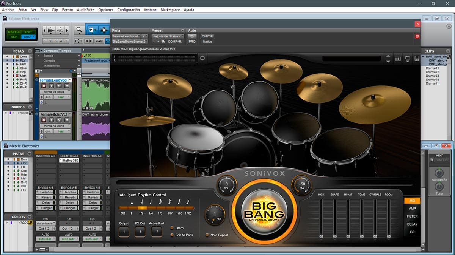Select the Drums-01 clip in the CLIPS list
Viewport: 455px width, 255px height.
click(432, 68)
